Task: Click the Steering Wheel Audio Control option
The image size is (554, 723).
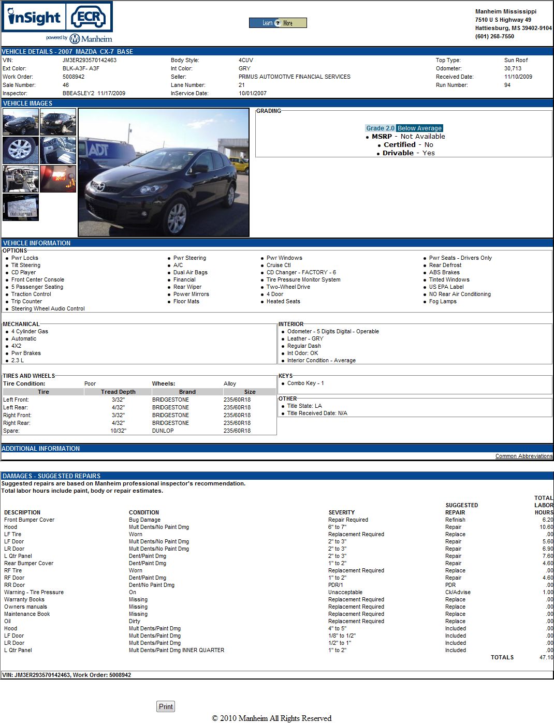Action: tap(48, 308)
